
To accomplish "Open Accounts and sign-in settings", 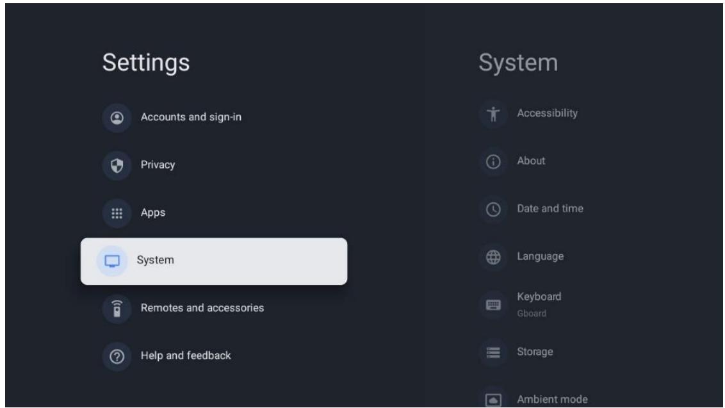I will click(x=191, y=117).
